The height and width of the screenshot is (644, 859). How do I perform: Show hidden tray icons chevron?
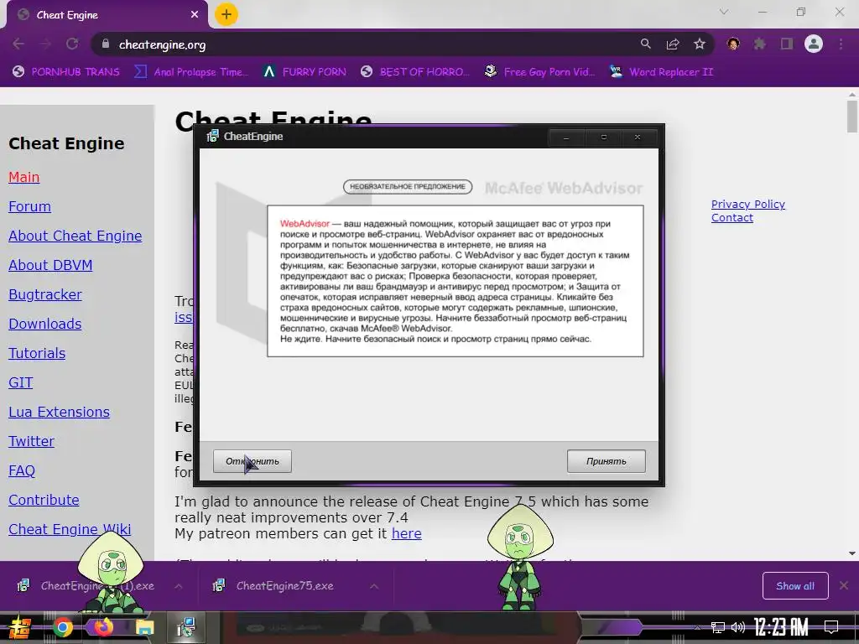pyautogui.click(x=697, y=627)
